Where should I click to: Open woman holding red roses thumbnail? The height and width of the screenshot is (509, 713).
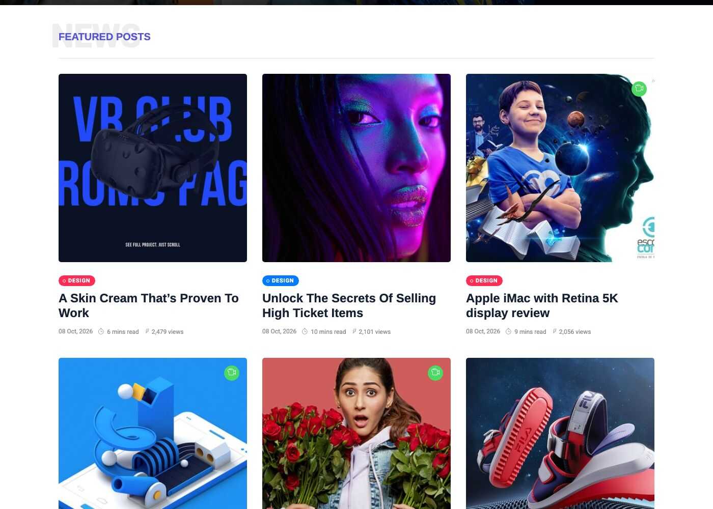356,433
